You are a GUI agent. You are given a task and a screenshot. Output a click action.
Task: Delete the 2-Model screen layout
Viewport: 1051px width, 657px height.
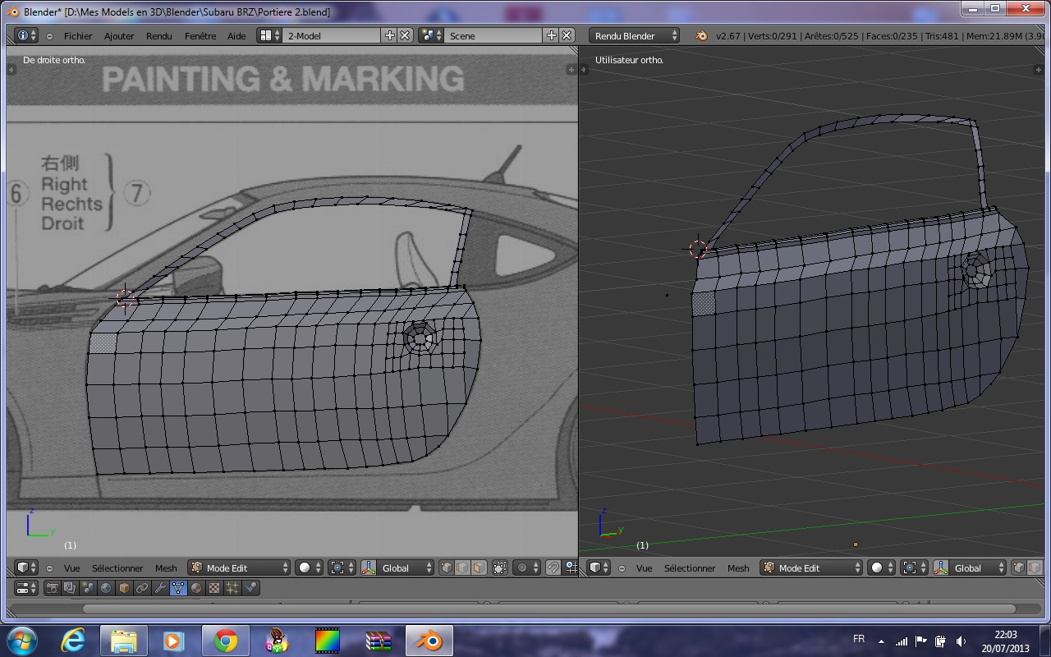pos(404,35)
